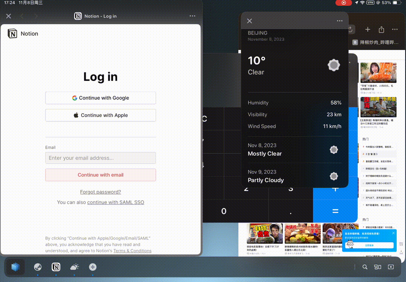Viewport: 406px width, 282px height.
Task: Click Continue with email button
Action: (x=100, y=175)
